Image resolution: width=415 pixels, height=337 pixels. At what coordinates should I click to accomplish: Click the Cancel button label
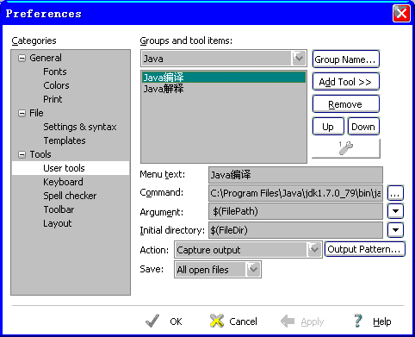pos(243,321)
